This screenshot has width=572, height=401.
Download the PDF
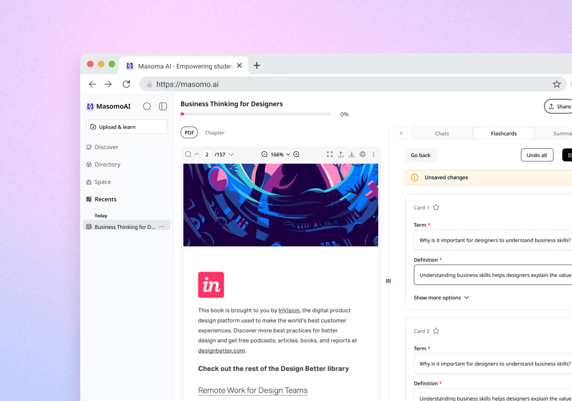pos(352,154)
